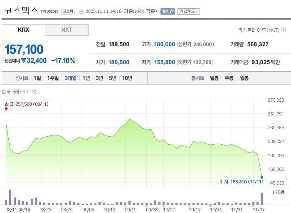Click the NXT help question-mark icon
The height and width of the screenshot is (213, 291).
pyautogui.click(x=284, y=30)
